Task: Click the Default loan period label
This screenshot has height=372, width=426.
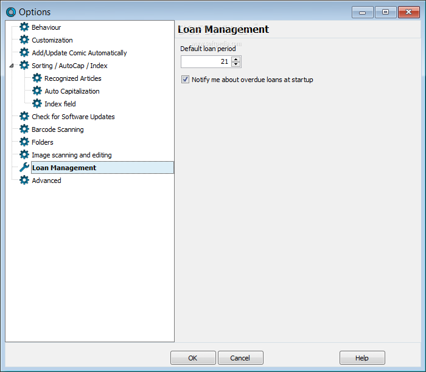Action: (208, 49)
